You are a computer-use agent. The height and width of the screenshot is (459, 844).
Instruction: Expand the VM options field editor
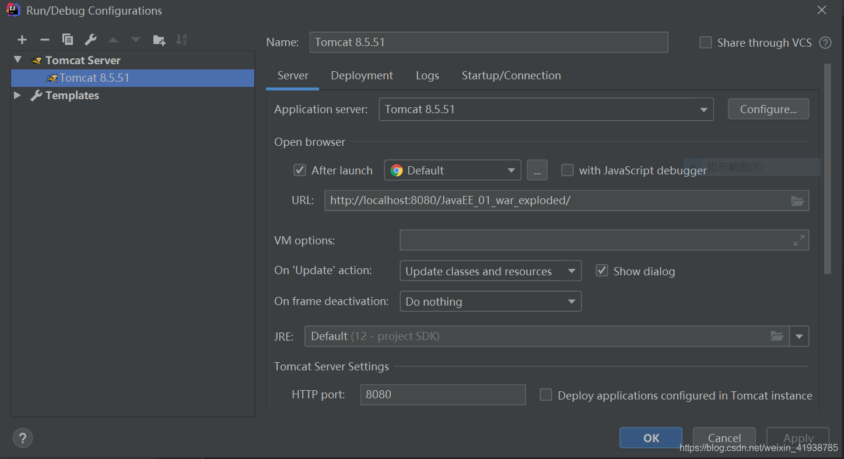(799, 240)
